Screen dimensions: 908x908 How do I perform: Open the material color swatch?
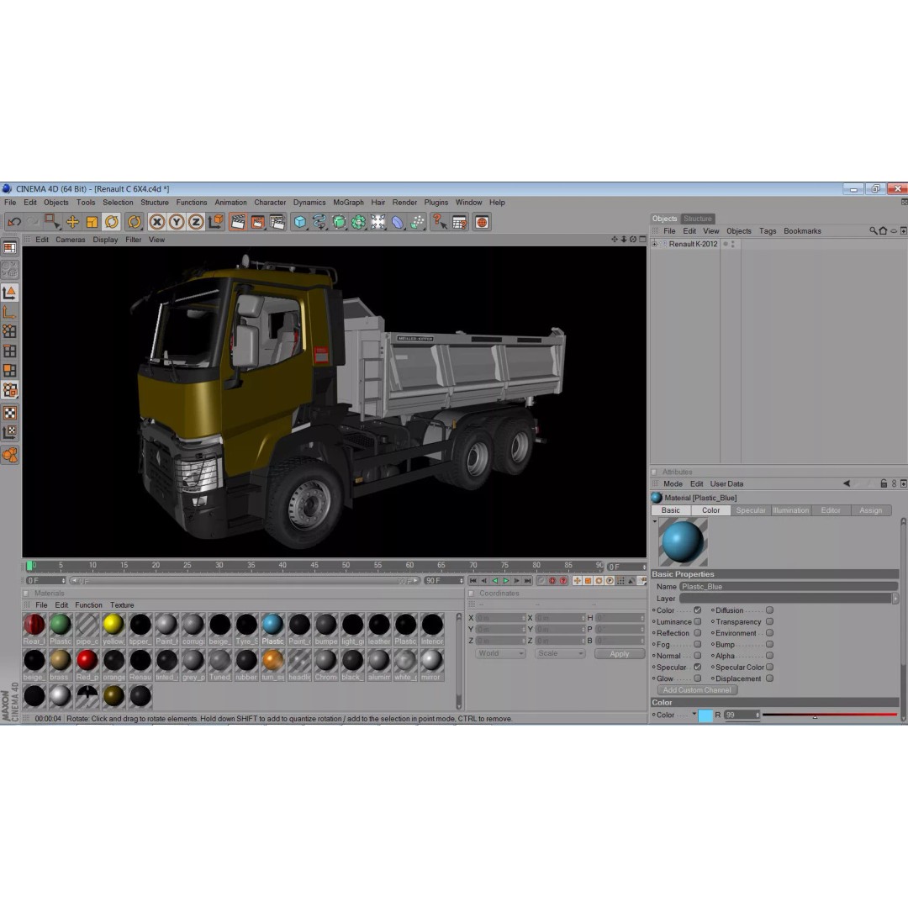[x=705, y=715]
